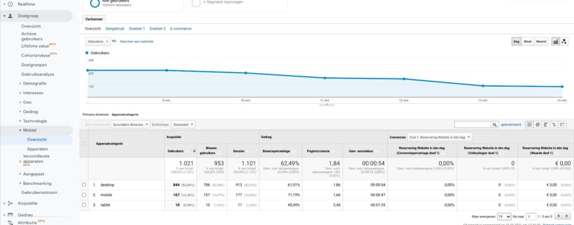Open the Secundaire dimensie dropdown
Viewport: 574px width, 225px height.
coord(131,125)
